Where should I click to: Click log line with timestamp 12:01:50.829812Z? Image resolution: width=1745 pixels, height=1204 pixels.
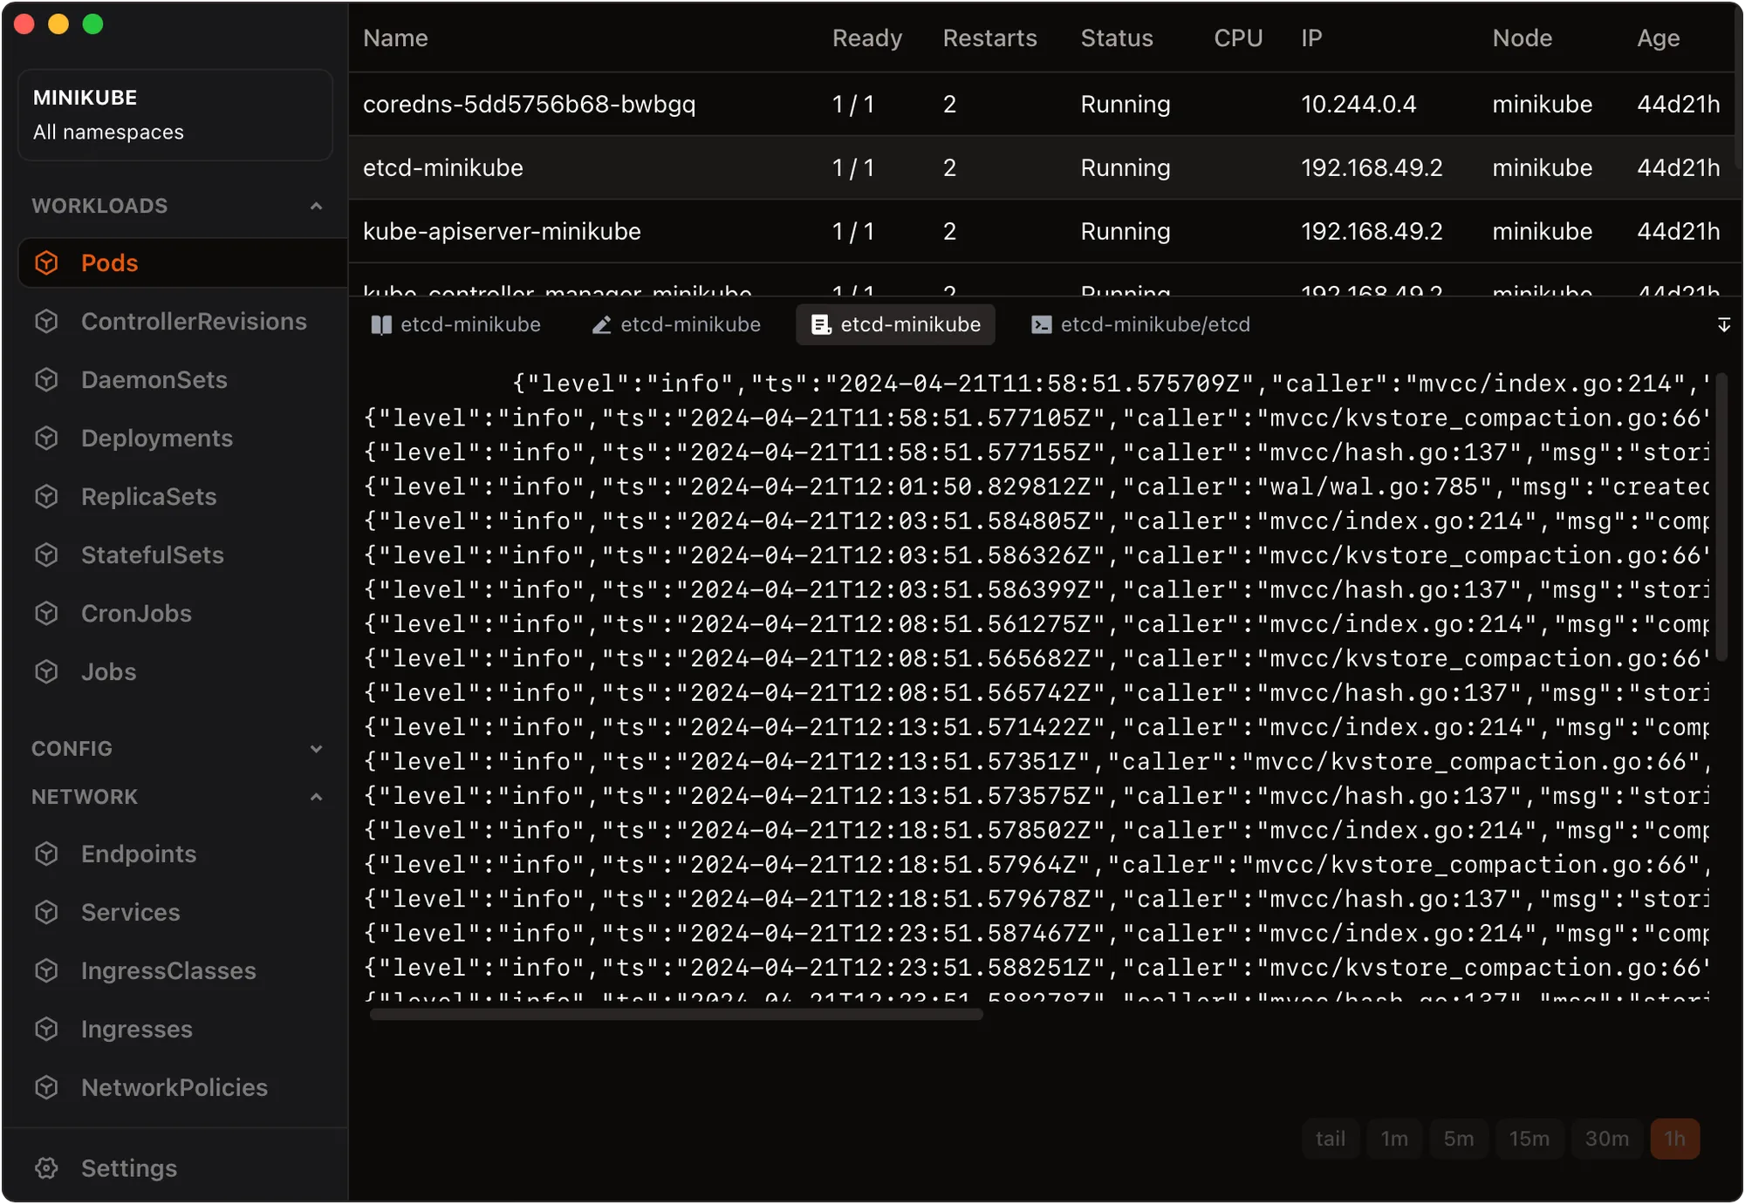click(x=1037, y=486)
